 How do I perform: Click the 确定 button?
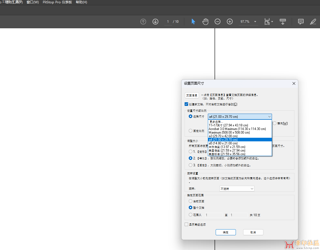pyautogui.click(x=226, y=232)
